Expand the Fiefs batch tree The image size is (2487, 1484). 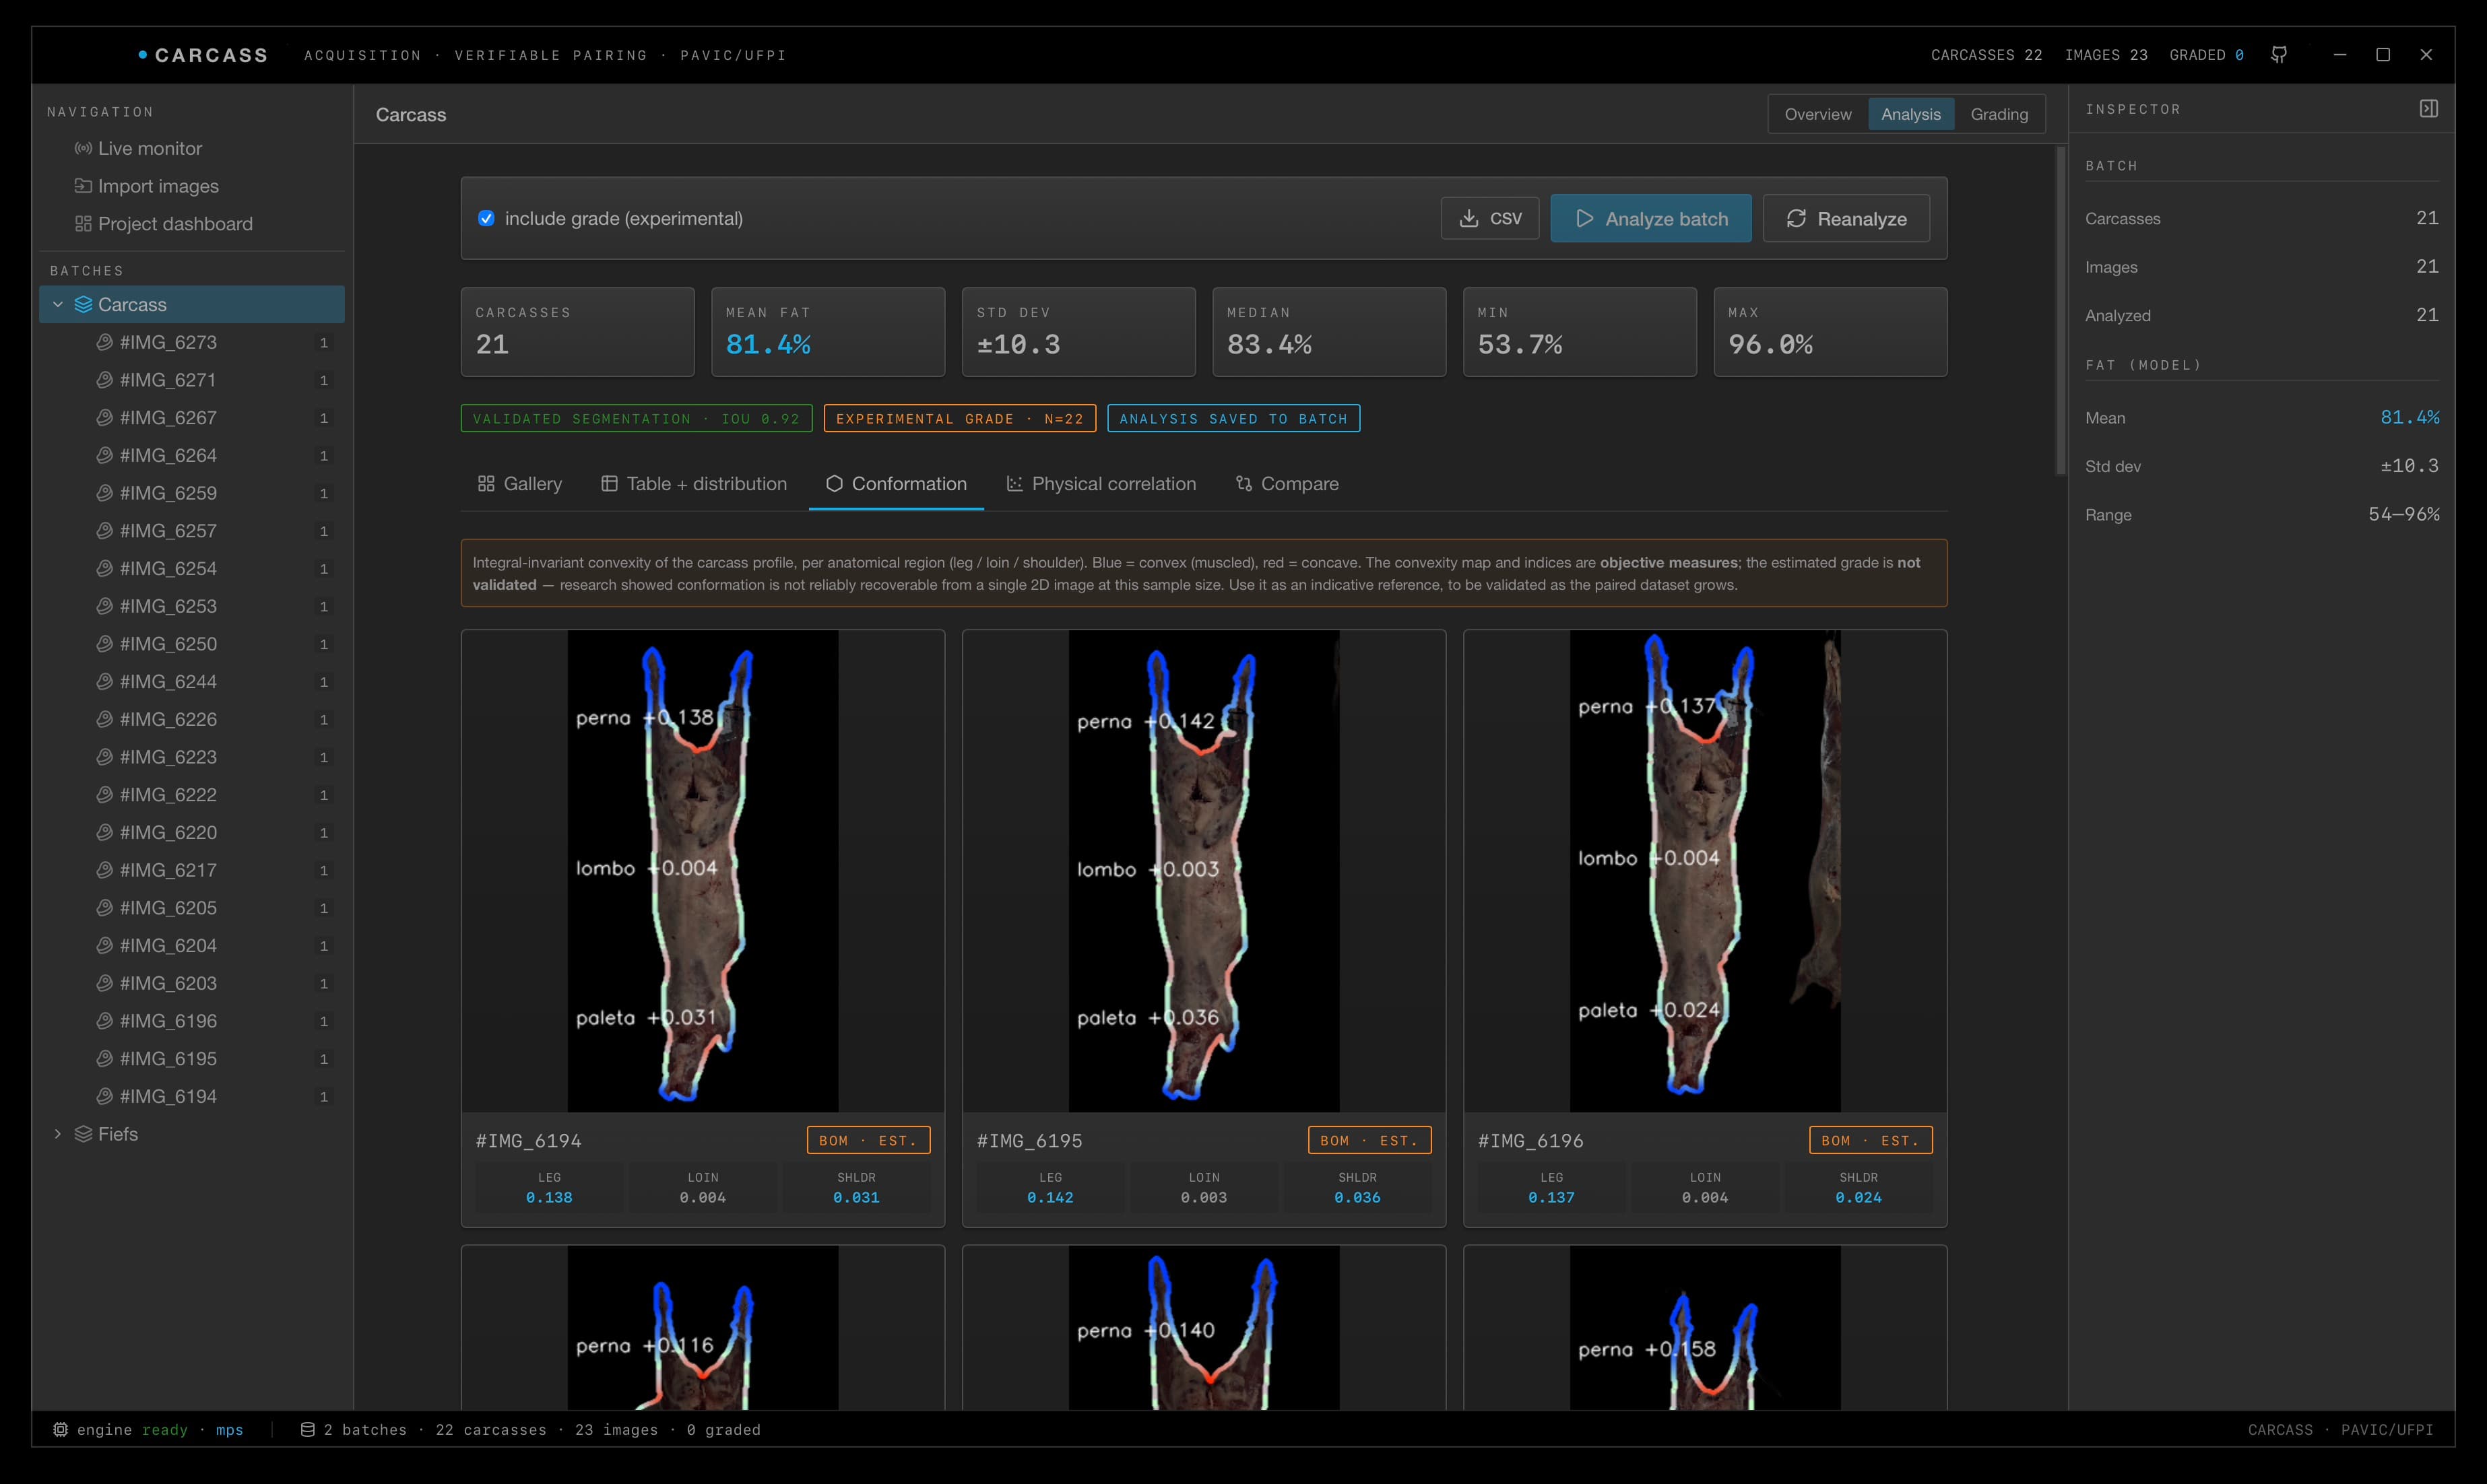pos(58,1134)
